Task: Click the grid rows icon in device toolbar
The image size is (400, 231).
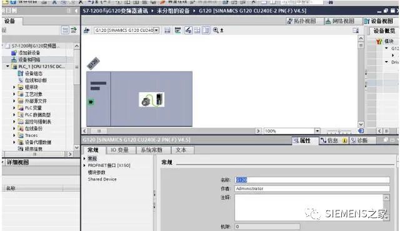Action: pos(197,31)
